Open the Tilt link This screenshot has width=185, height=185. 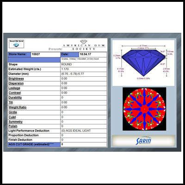pyautogui.click(x=11, y=103)
